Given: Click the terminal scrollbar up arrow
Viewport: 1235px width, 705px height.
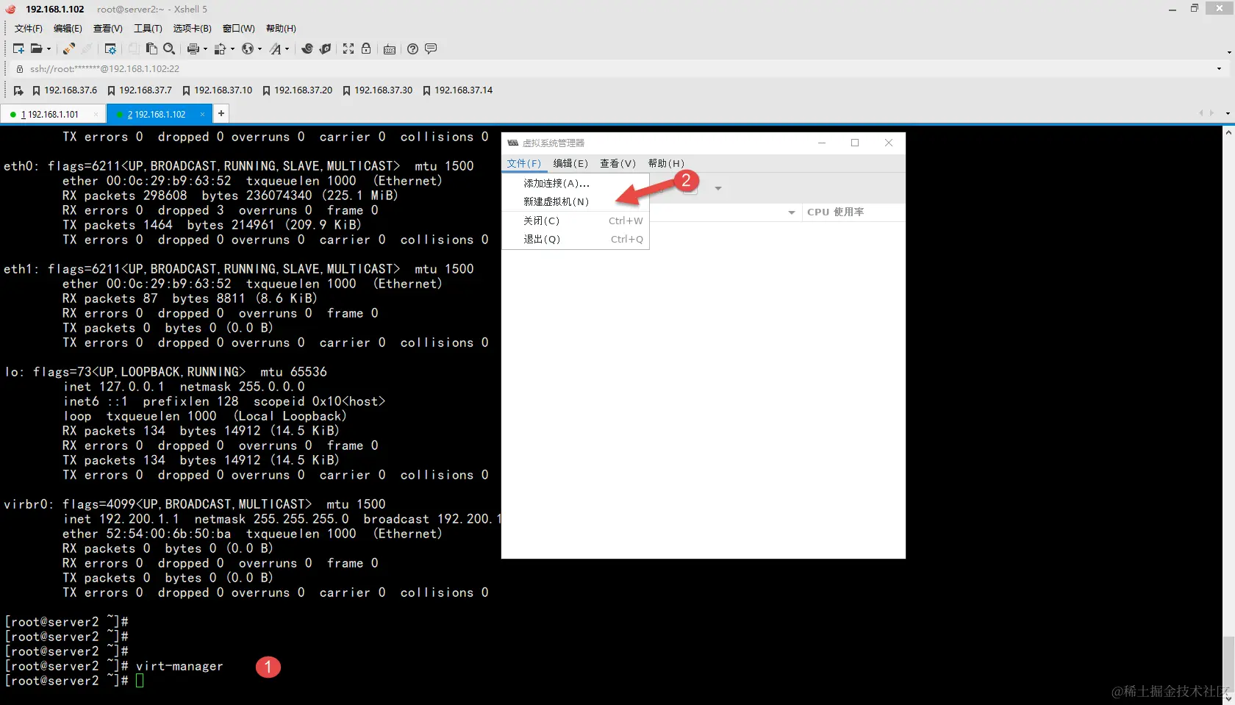Looking at the screenshot, I should pos(1228,133).
